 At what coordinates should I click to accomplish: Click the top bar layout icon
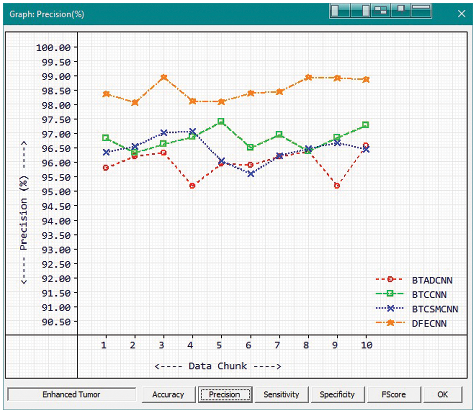(x=422, y=11)
